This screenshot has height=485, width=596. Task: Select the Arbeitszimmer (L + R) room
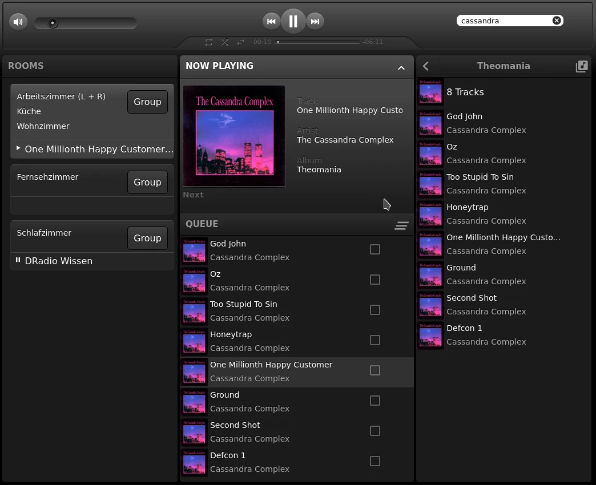[x=61, y=96]
